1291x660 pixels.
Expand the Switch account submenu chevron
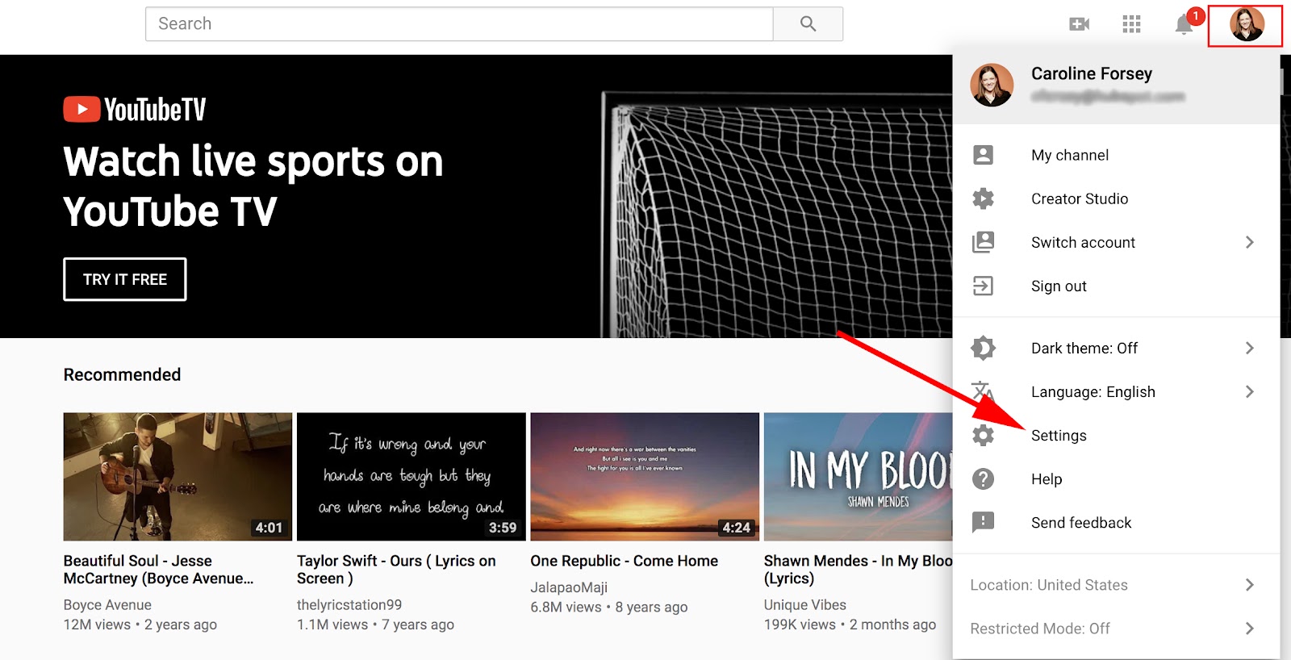pyautogui.click(x=1249, y=242)
